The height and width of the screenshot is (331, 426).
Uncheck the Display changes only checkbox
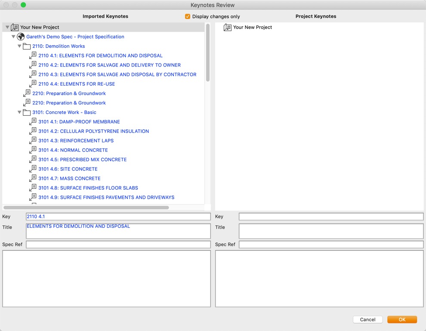point(188,16)
